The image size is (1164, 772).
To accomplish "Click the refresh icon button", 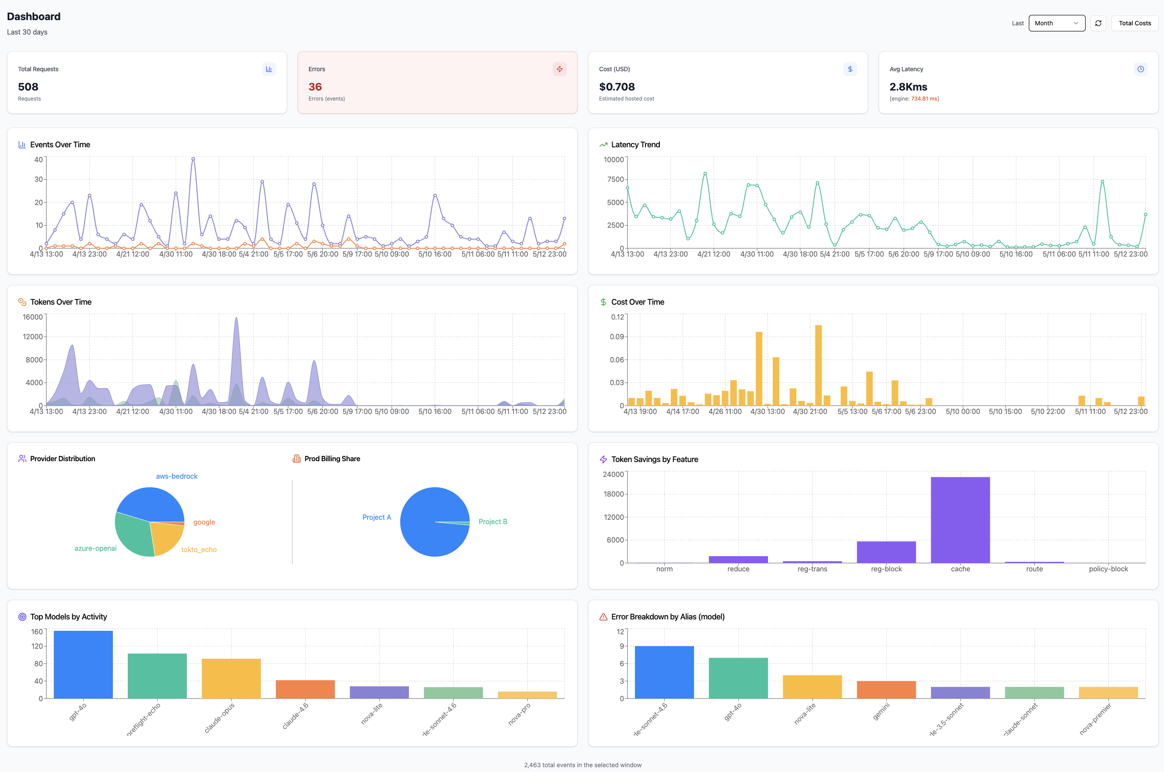I will pos(1098,23).
